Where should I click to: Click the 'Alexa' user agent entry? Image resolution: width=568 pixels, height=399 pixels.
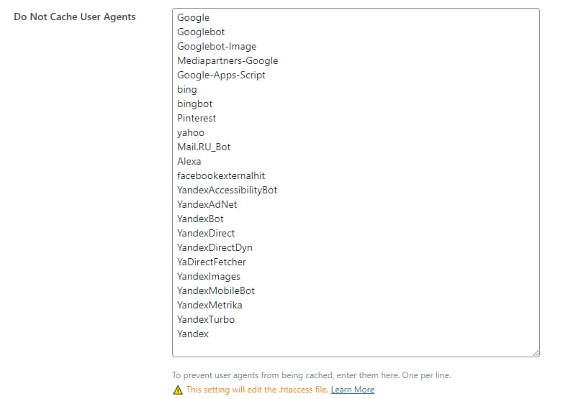(189, 161)
